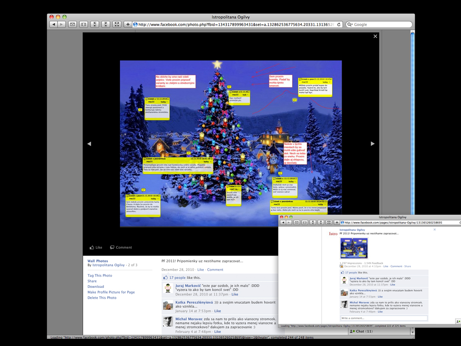Image resolution: width=461 pixels, height=346 pixels.
Task: Click Like link under thumbnail in small window
Action: coord(386,266)
